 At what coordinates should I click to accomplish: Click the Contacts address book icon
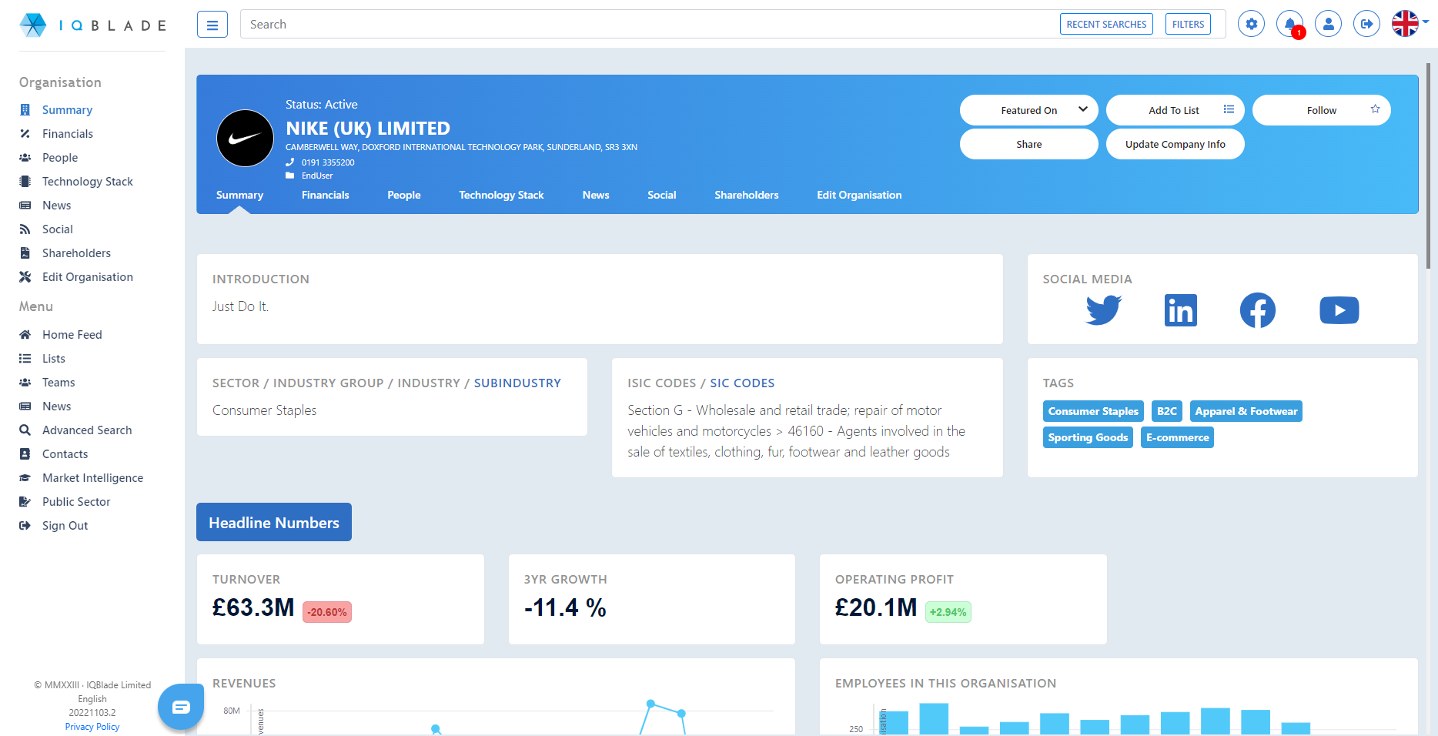(25, 454)
